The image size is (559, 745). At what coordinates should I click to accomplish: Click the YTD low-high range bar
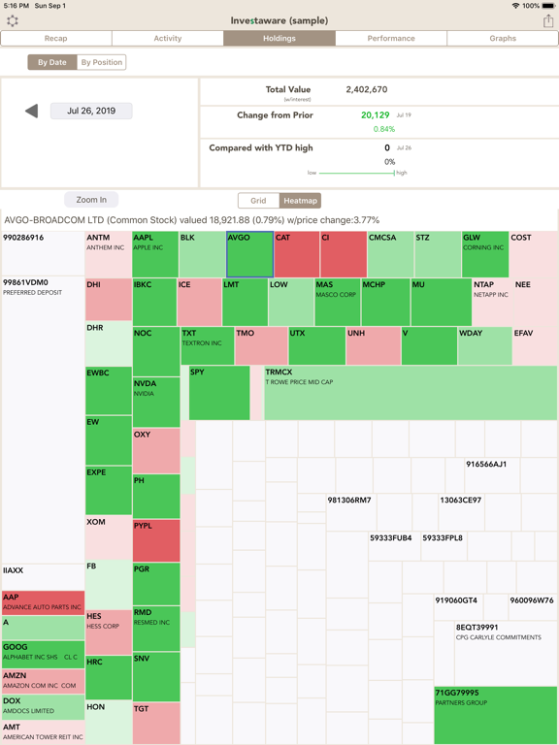[x=357, y=173]
